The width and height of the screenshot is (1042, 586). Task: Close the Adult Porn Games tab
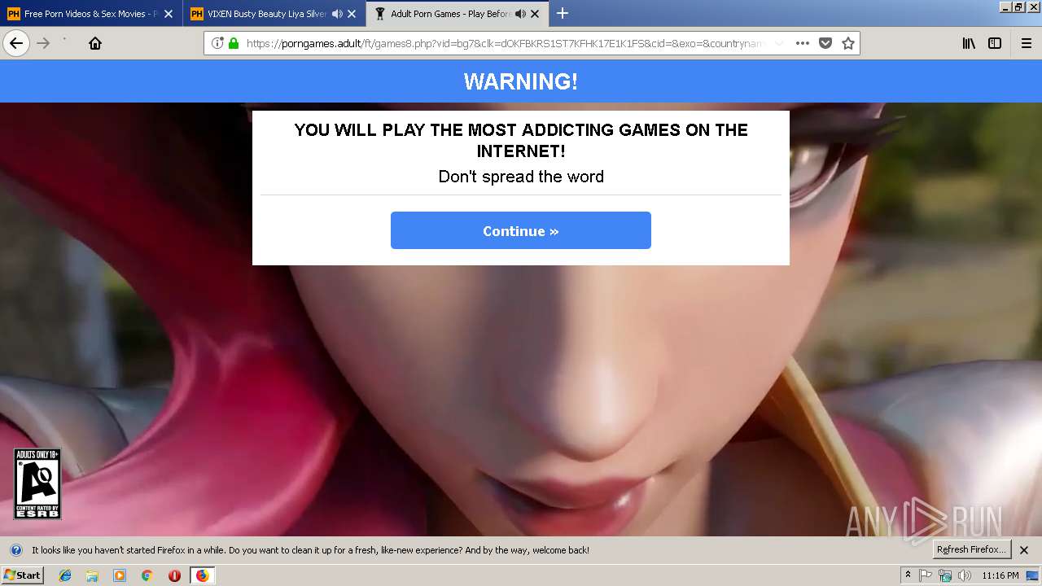[535, 14]
